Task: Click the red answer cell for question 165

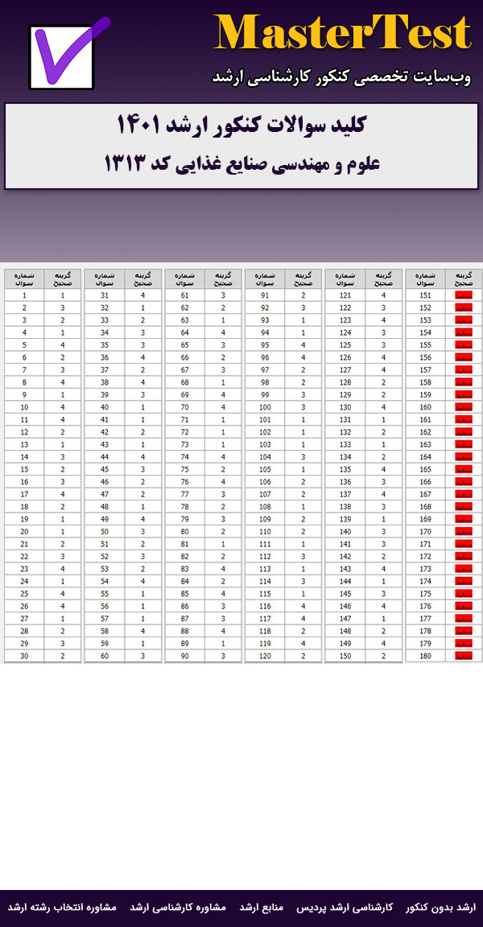Action: point(464,469)
